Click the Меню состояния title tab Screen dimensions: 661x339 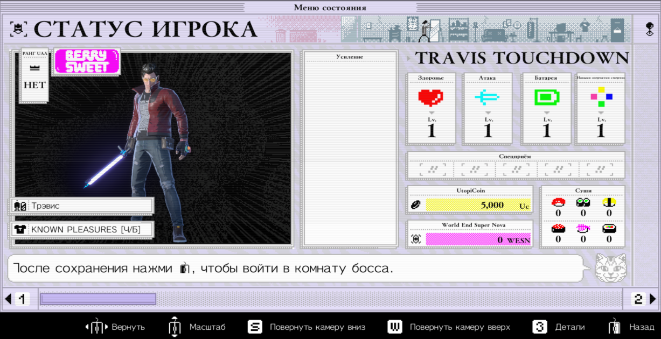[x=330, y=8]
